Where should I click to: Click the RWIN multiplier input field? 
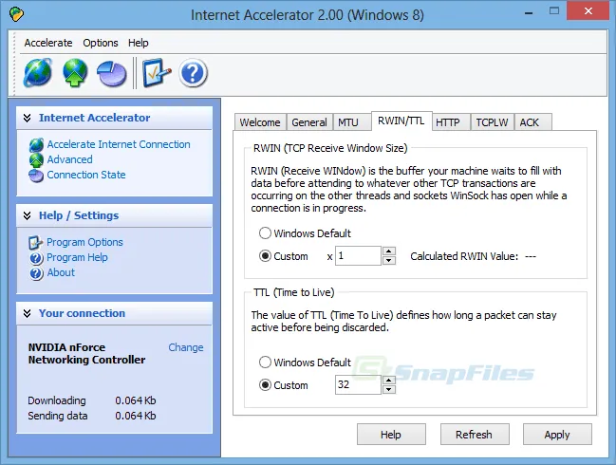point(358,256)
